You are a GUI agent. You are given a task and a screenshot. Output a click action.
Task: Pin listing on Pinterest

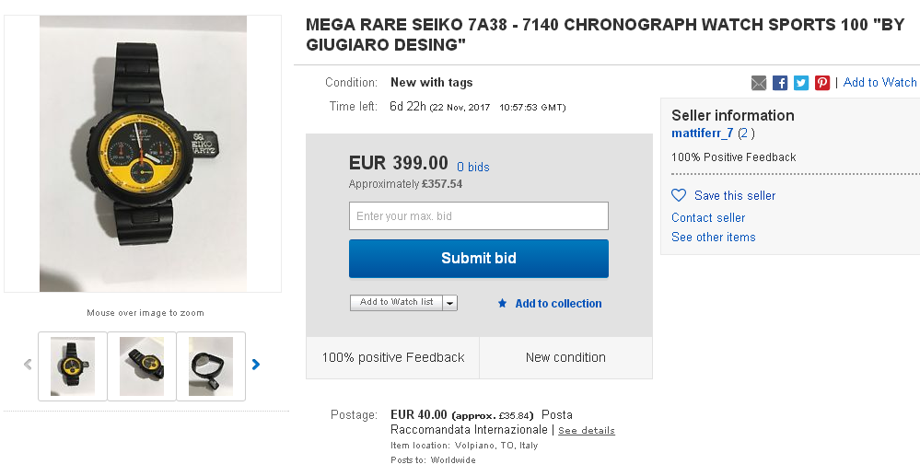coord(822,83)
